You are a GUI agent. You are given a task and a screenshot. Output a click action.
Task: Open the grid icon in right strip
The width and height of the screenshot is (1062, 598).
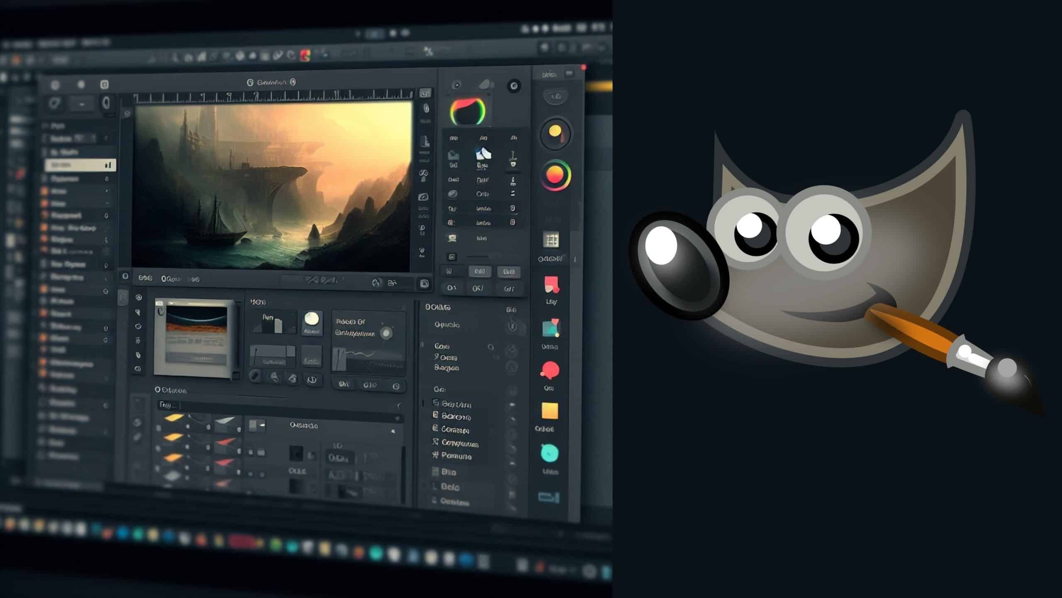click(551, 240)
